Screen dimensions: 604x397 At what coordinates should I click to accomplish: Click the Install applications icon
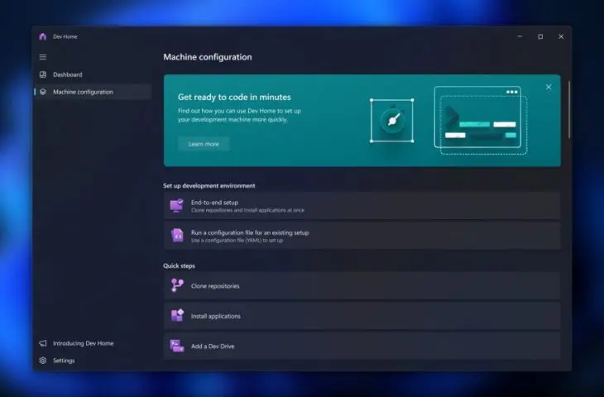[x=177, y=315]
